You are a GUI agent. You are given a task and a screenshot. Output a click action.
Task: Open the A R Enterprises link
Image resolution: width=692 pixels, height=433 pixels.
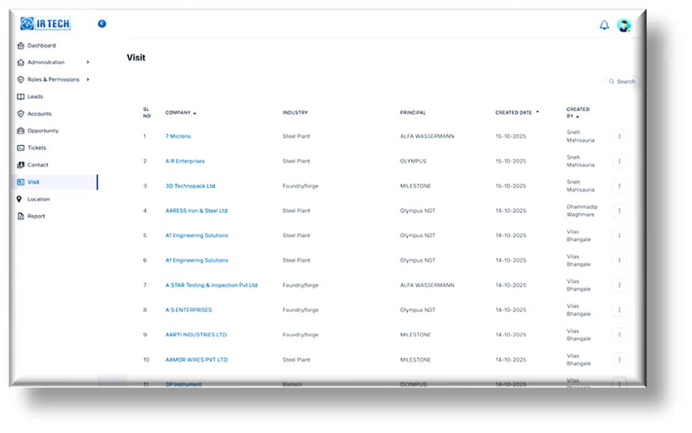pos(185,162)
